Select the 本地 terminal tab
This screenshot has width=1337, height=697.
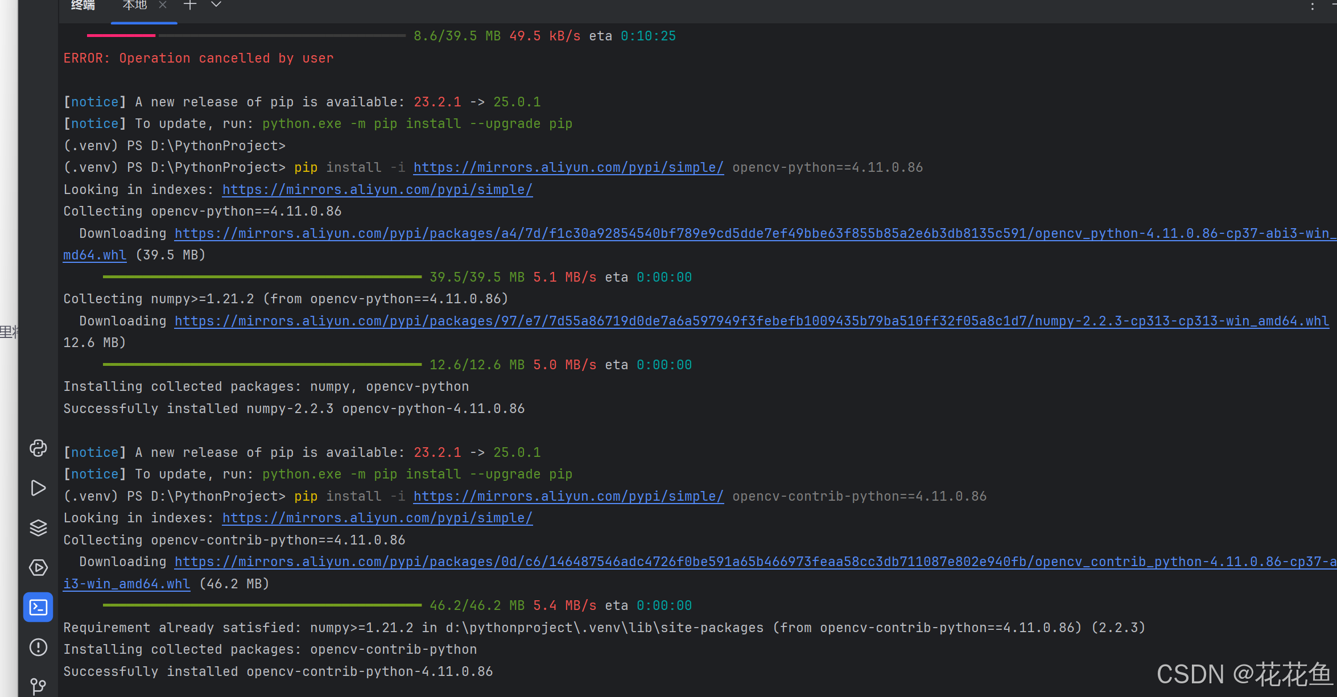(135, 5)
